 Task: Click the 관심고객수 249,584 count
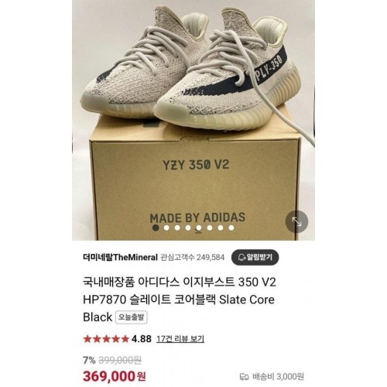click(193, 258)
